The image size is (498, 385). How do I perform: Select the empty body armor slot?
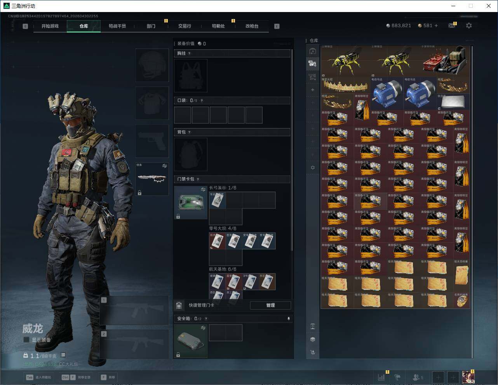(x=152, y=103)
